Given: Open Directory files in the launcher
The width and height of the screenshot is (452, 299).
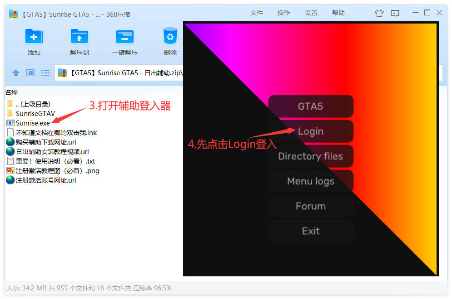Looking at the screenshot, I should tap(311, 156).
